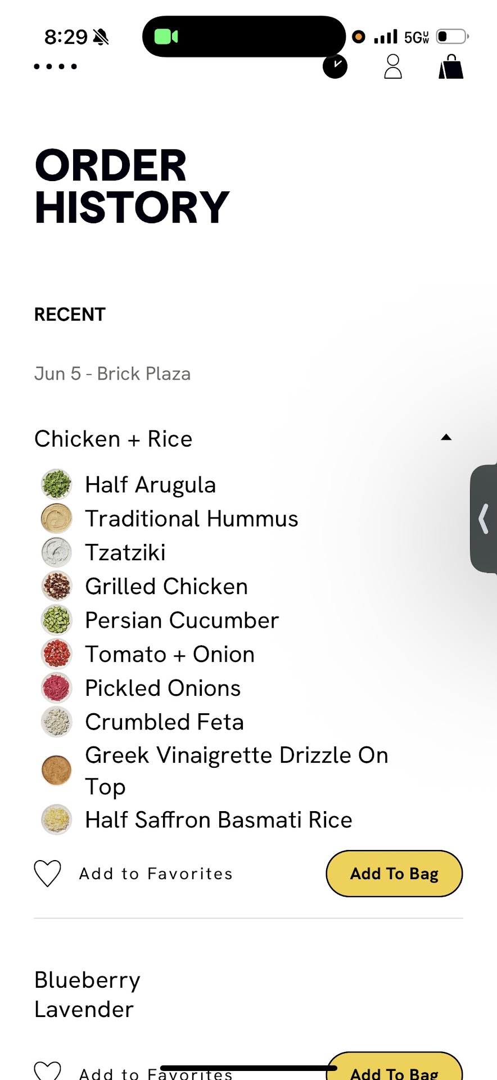
Task: Add Chicken + Rice to bag
Action: coord(394,874)
